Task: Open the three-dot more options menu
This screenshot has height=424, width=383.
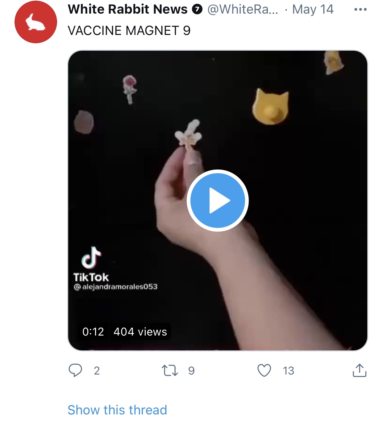Action: 360,10
